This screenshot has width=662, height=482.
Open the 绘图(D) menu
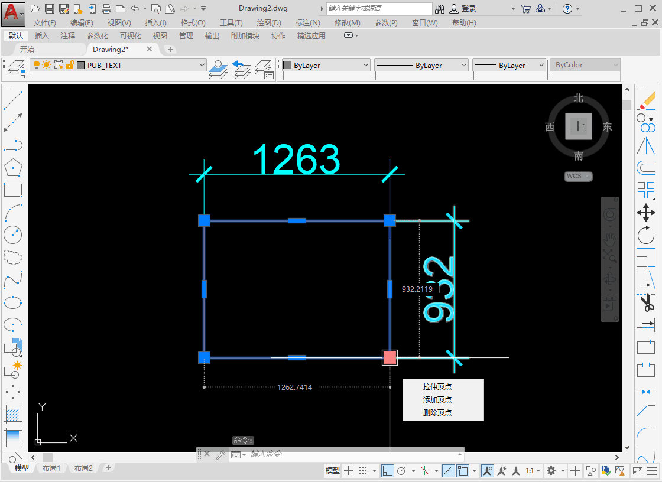pyautogui.click(x=268, y=23)
